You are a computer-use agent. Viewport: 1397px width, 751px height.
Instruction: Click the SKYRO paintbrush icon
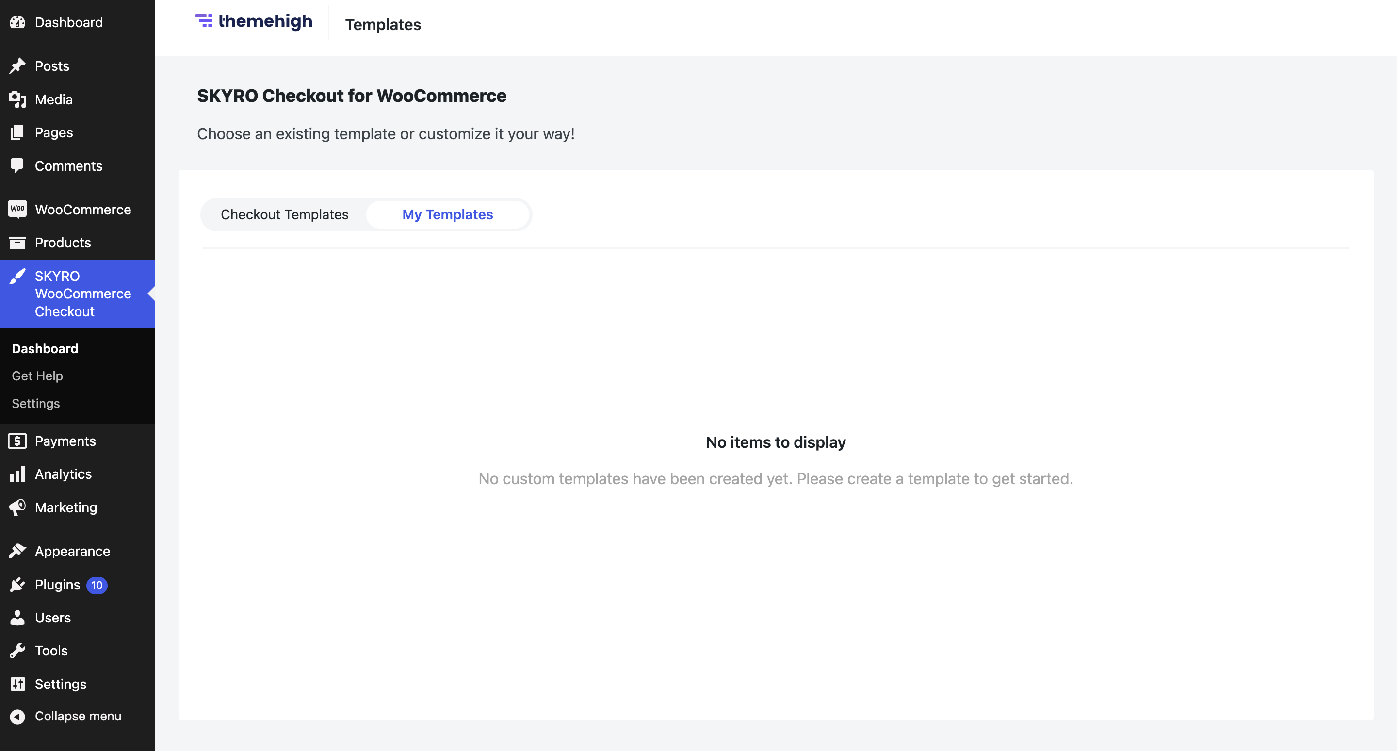17,276
